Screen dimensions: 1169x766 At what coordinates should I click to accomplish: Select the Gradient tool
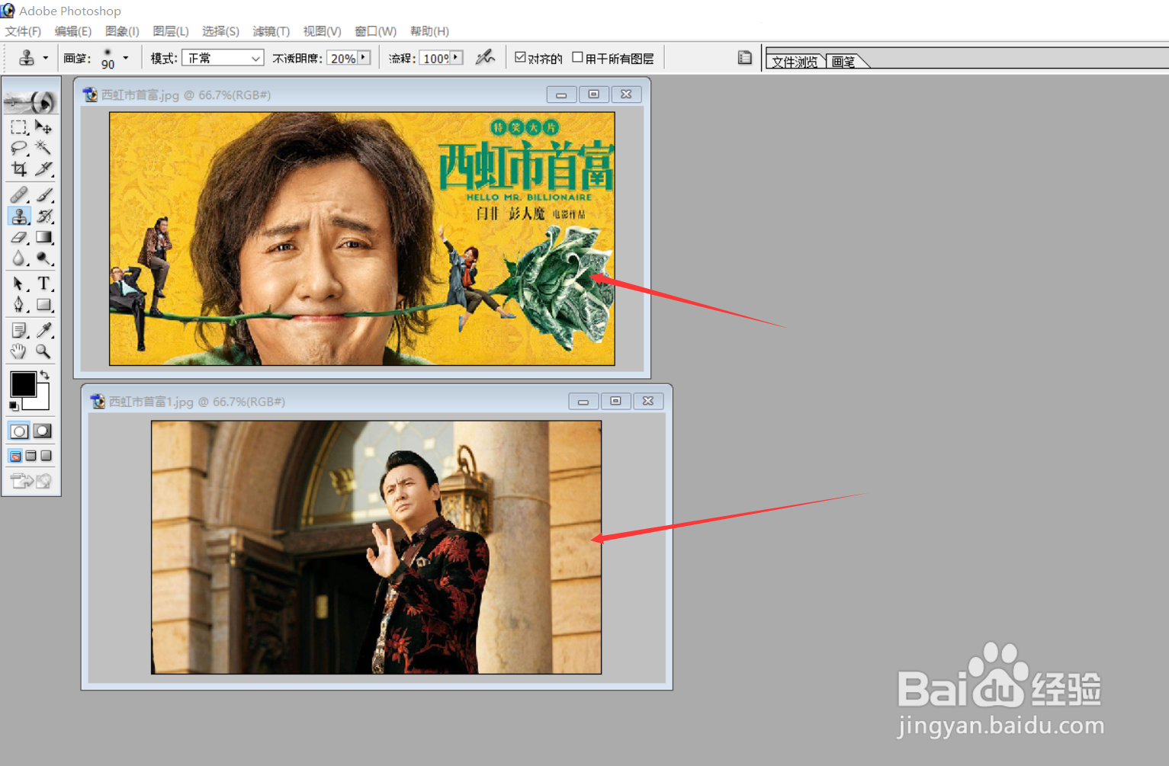tap(43, 238)
